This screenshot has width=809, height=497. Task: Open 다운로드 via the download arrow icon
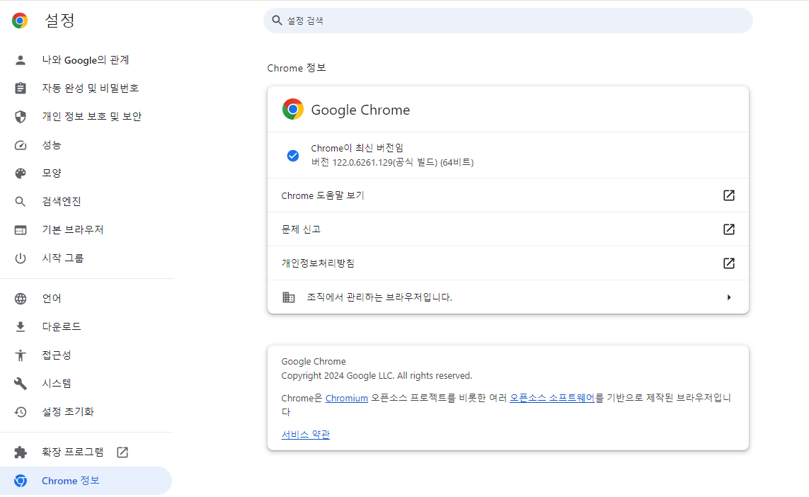21,326
